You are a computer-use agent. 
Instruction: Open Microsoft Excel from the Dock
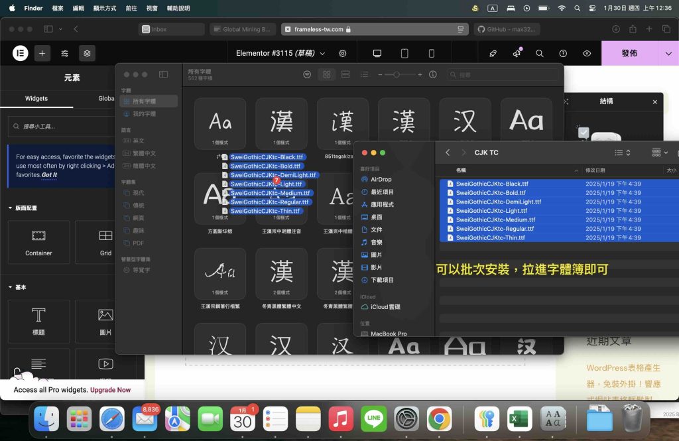click(519, 419)
